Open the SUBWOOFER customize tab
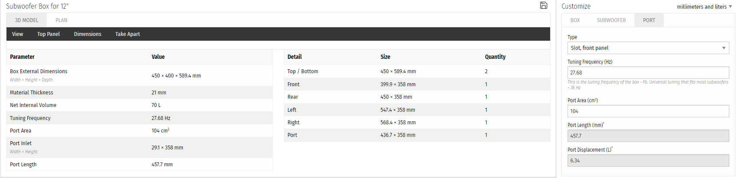 [x=611, y=20]
